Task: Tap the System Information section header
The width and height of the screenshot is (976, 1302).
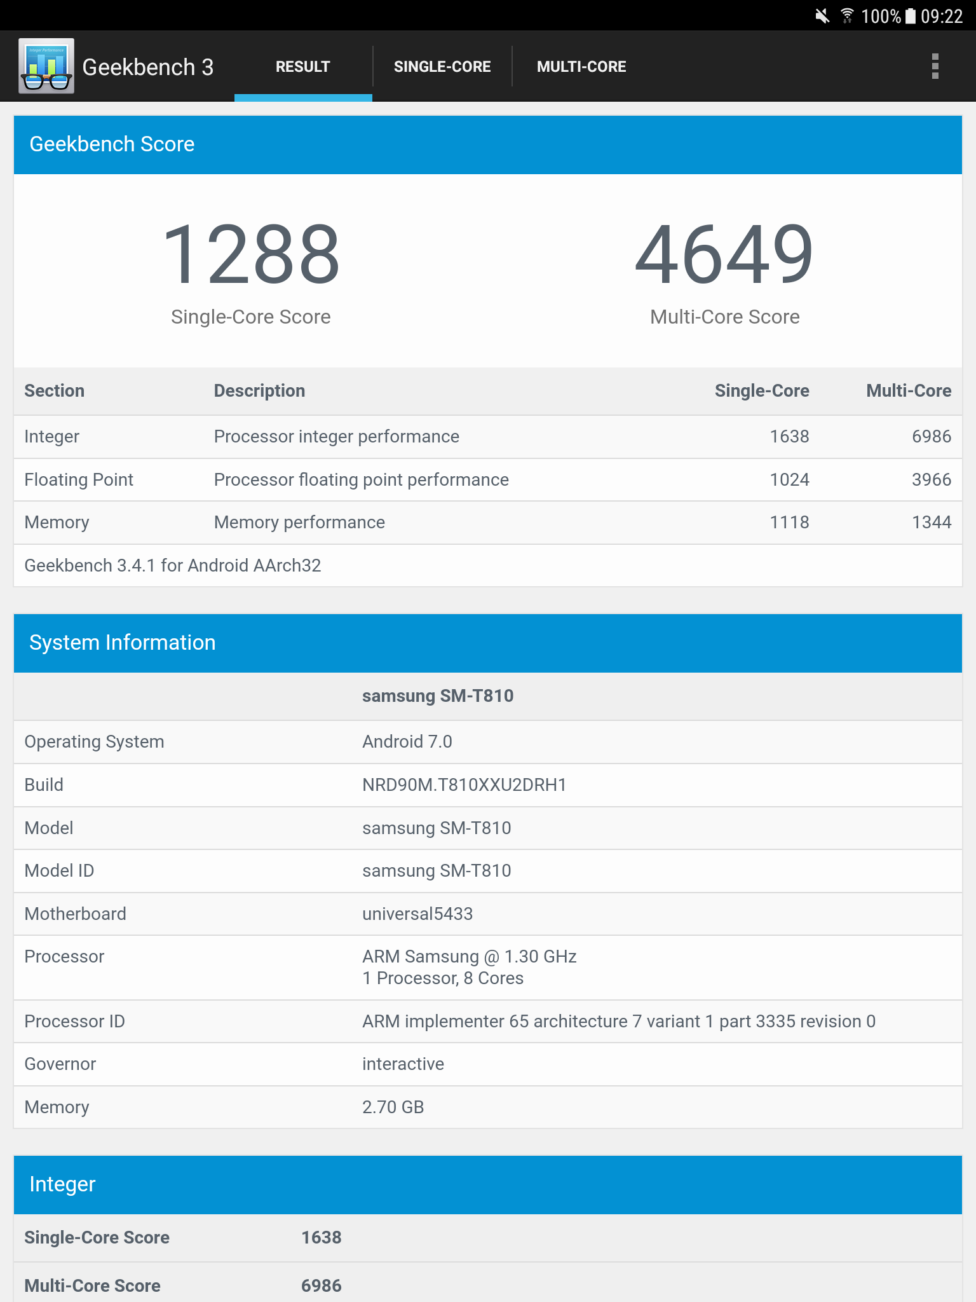Action: pyautogui.click(x=488, y=643)
